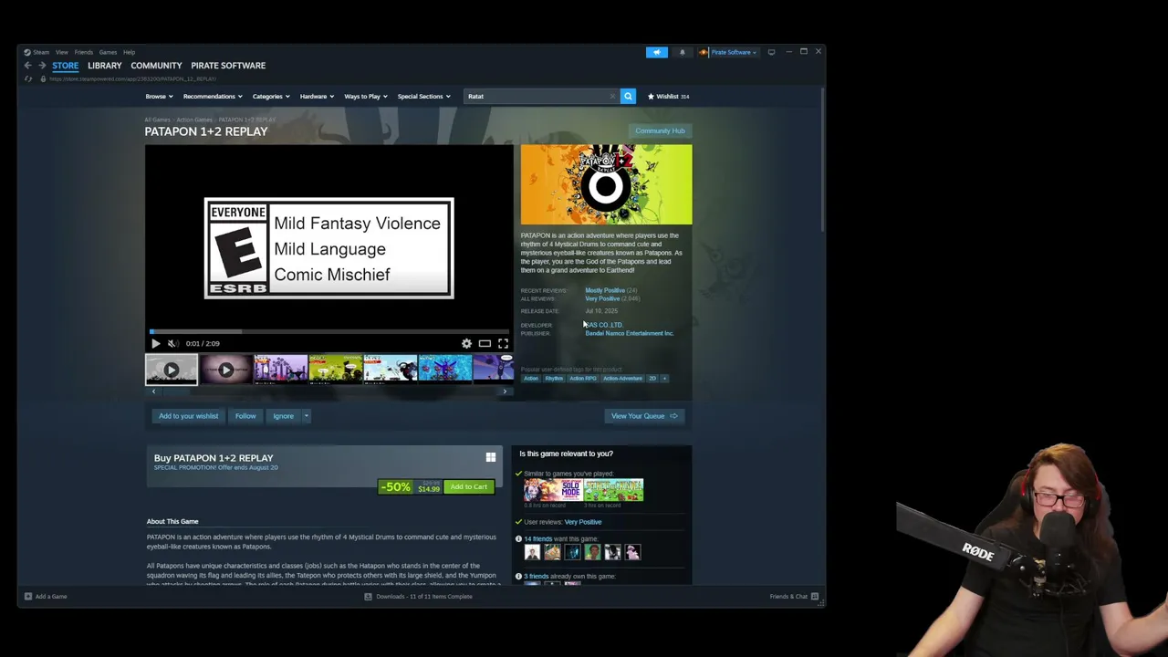Open the Help menu
This screenshot has width=1168, height=657.
pos(129,52)
